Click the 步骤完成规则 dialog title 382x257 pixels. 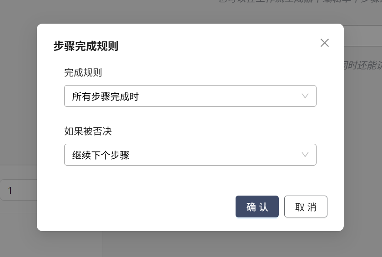point(86,46)
